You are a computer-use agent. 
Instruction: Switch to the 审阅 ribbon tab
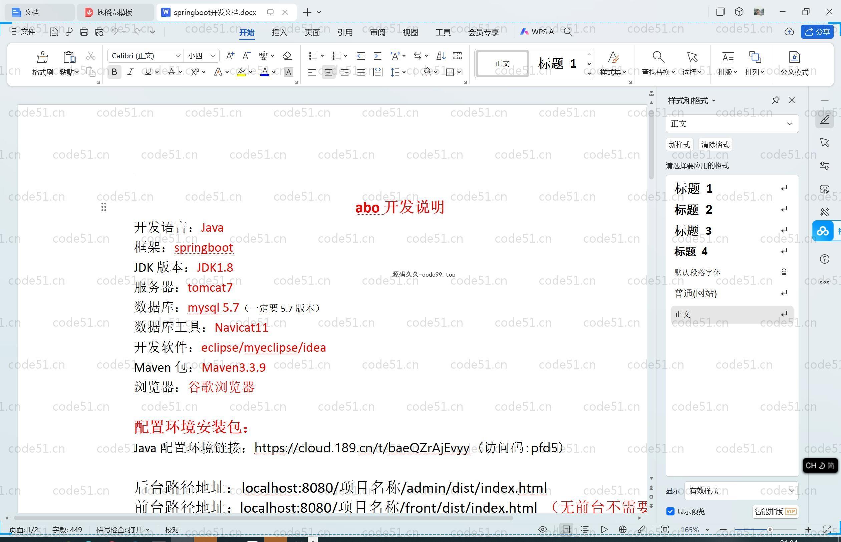[378, 32]
